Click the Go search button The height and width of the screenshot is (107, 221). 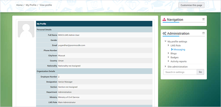[200, 72]
